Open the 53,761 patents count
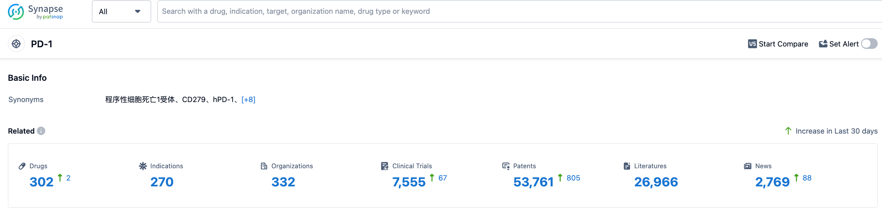The image size is (882, 212). pyautogui.click(x=533, y=182)
